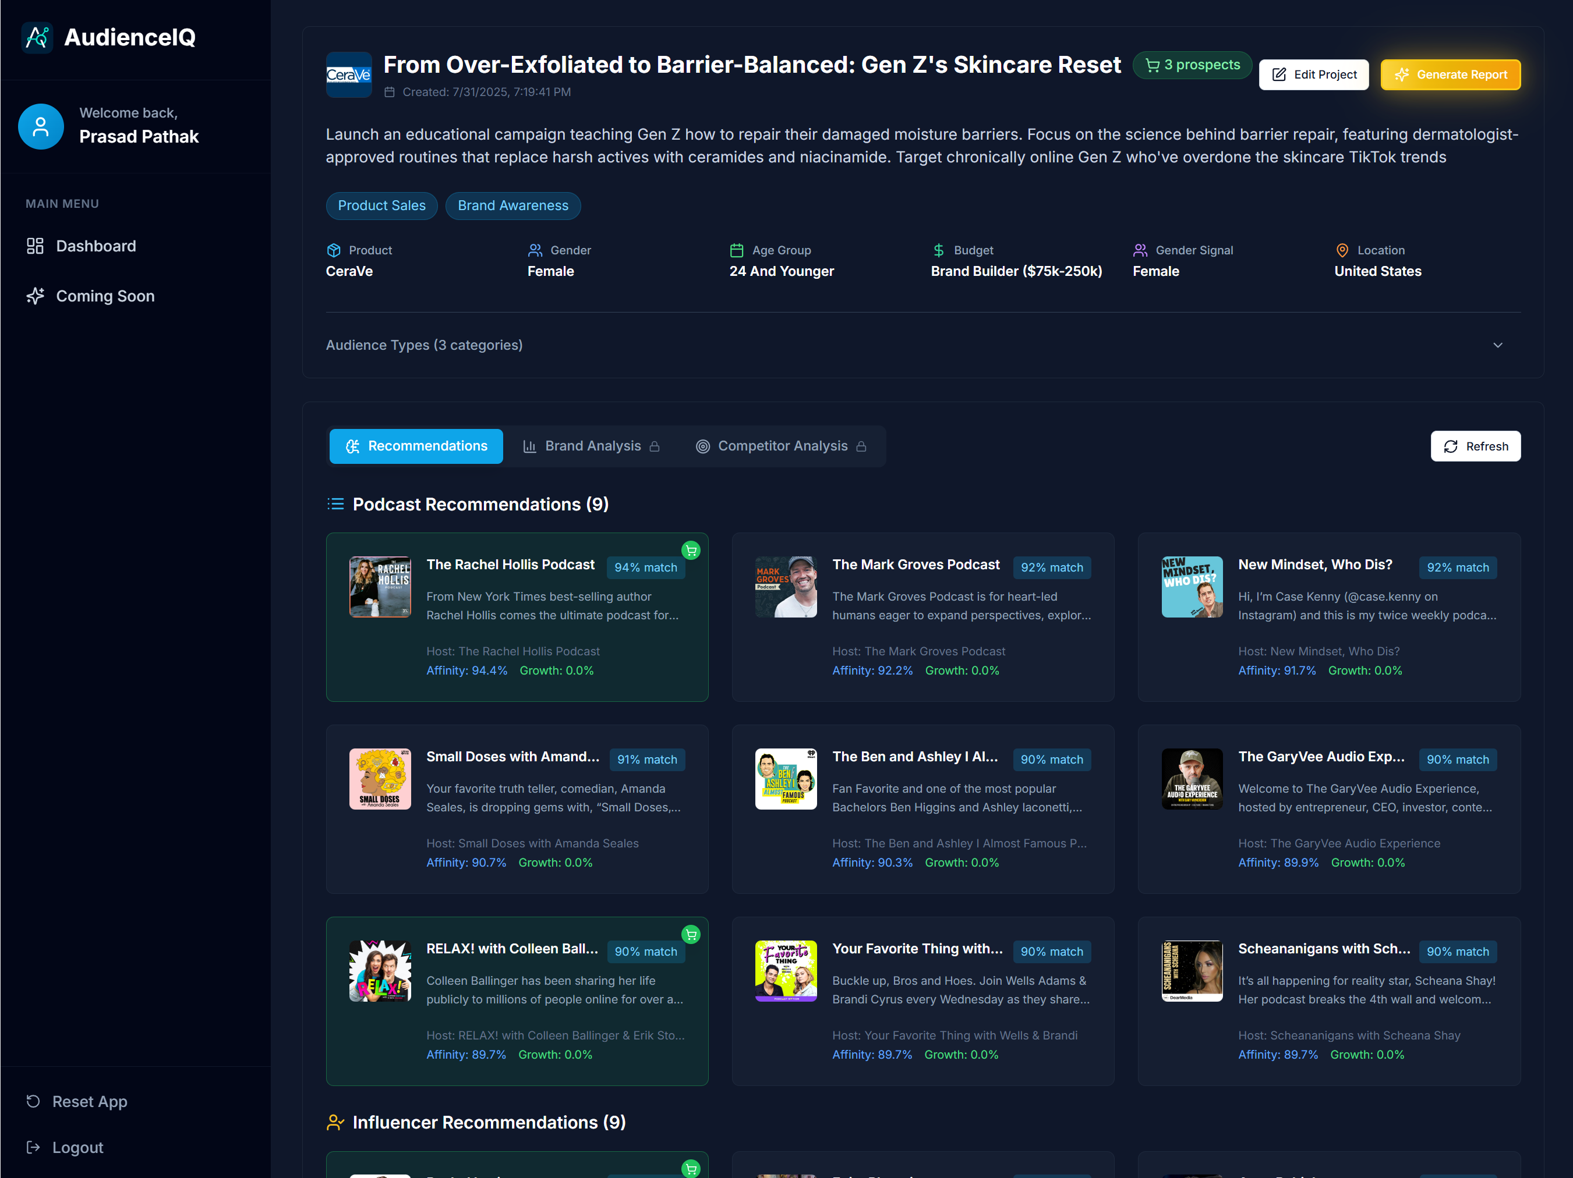Screen dimensions: 1573x1178
Task: Click the user avatar icon
Action: click(41, 126)
